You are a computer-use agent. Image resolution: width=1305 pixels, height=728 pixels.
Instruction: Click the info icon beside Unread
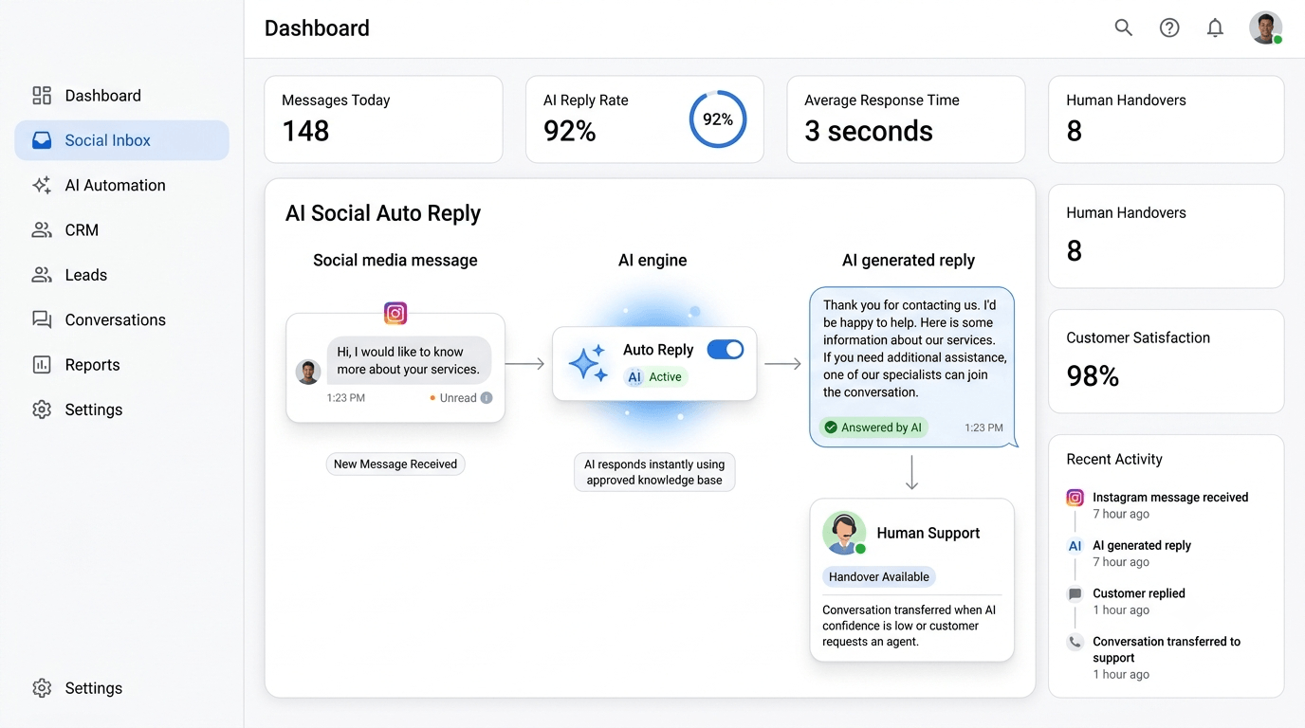[x=487, y=398]
